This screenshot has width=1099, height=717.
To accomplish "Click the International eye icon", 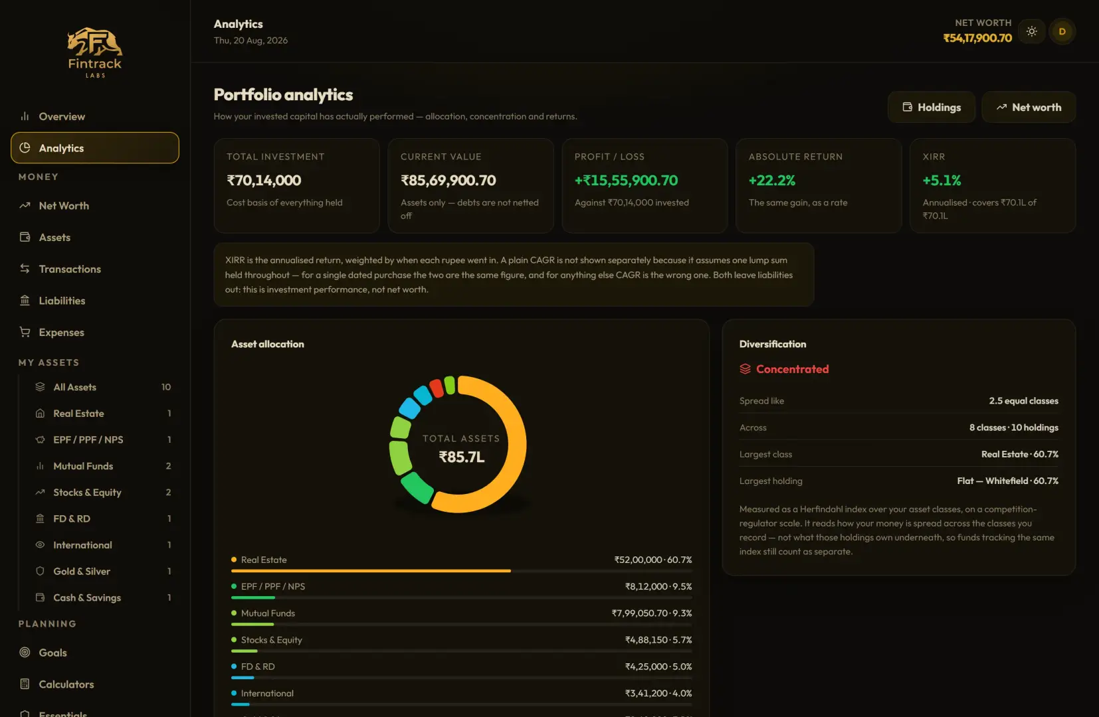I will click(x=40, y=545).
